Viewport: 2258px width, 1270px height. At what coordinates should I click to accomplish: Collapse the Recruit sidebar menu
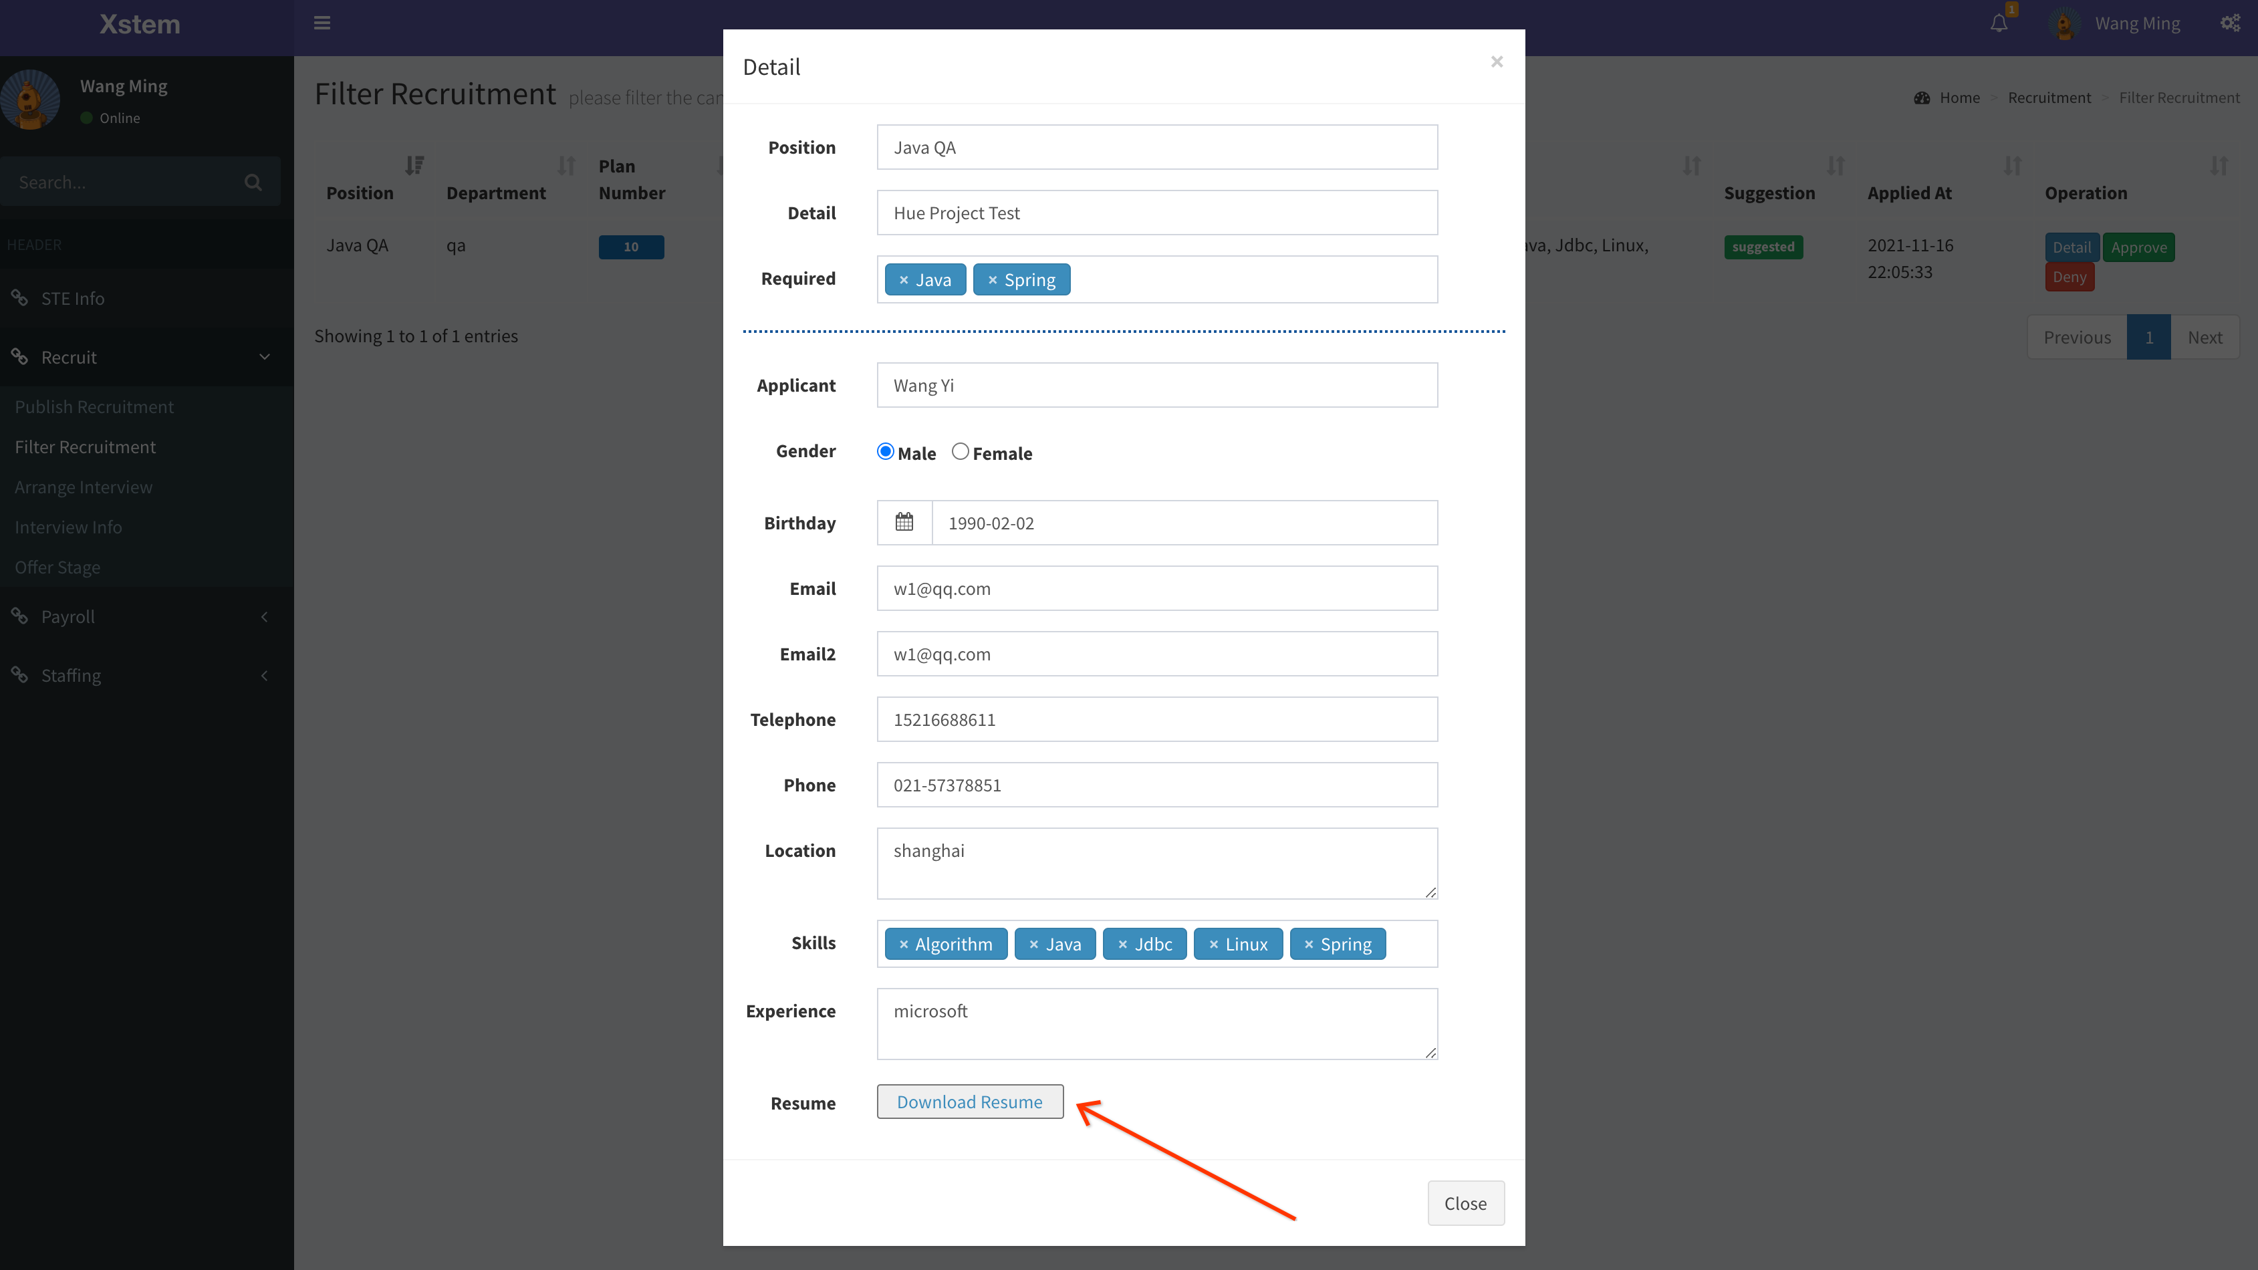click(146, 357)
